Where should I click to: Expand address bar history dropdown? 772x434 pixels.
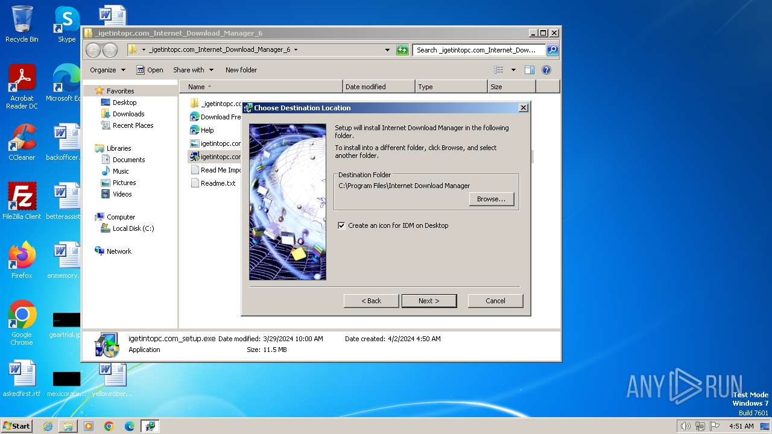tap(387, 50)
